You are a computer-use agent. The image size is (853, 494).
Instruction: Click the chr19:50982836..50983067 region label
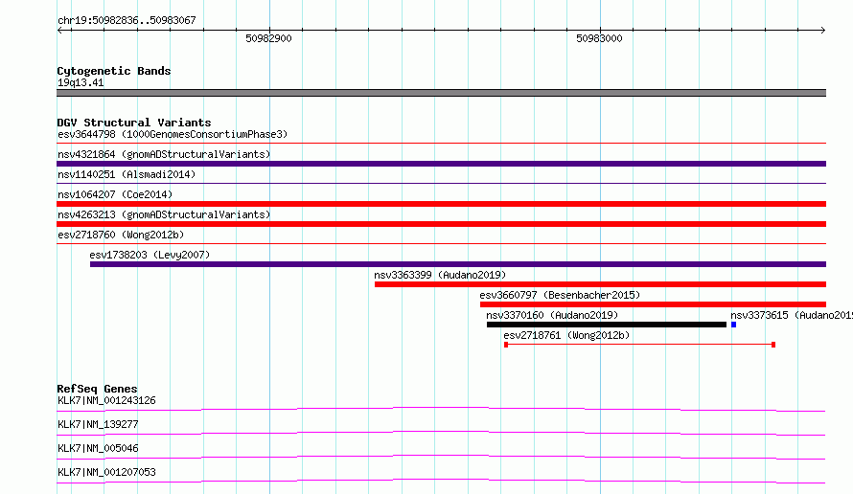pyautogui.click(x=127, y=20)
